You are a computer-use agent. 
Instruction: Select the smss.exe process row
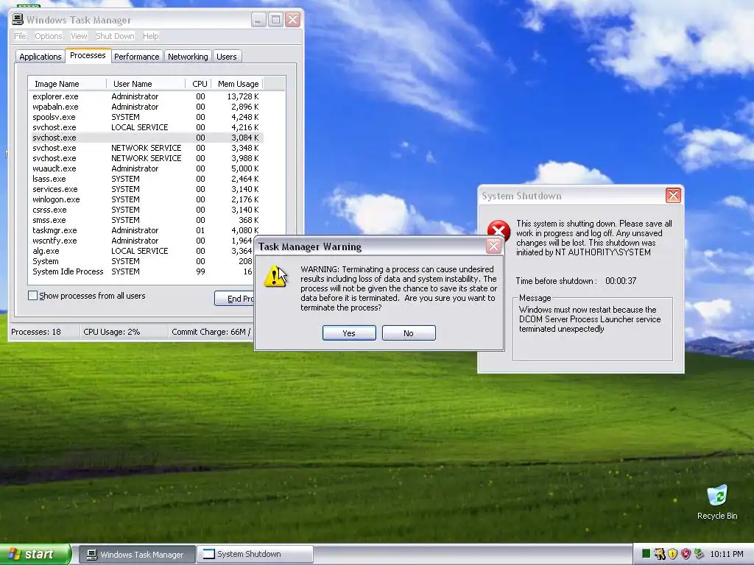146,220
